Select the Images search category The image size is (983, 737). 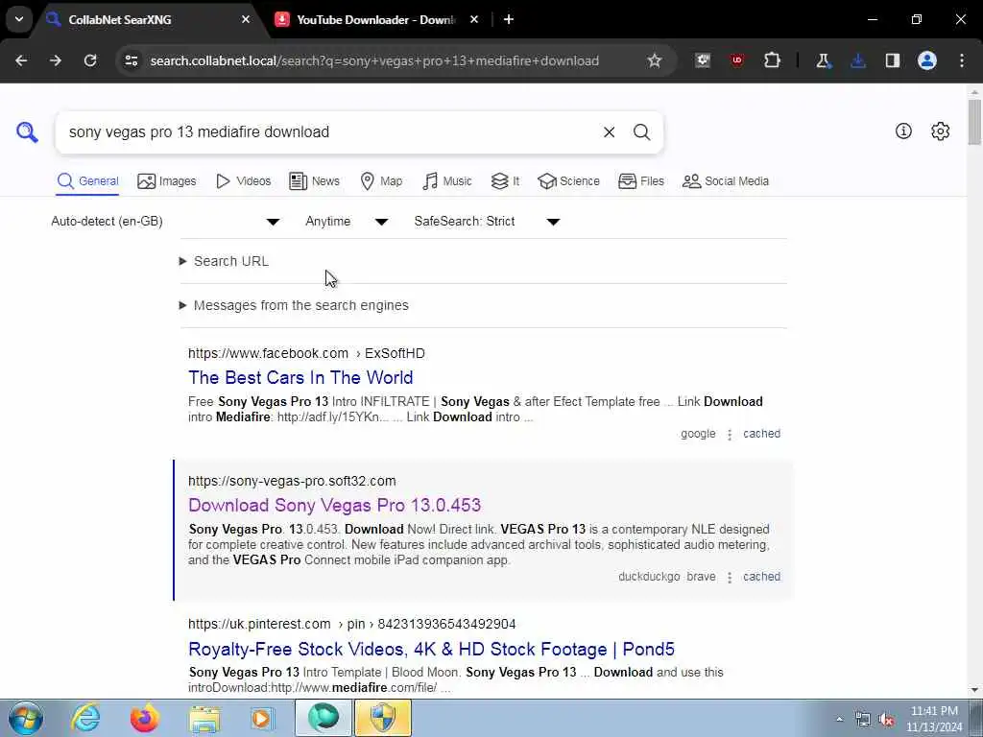tap(167, 181)
